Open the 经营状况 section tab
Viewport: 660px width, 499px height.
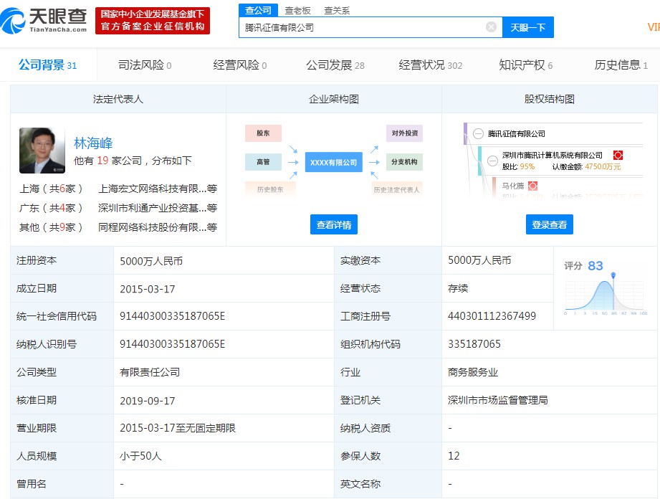tap(430, 65)
